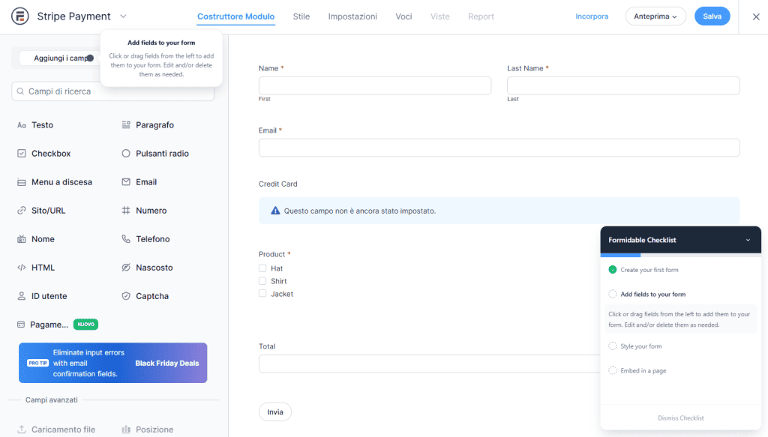This screenshot has height=437, width=768.
Task: Select the Menu a discesa field
Action: [x=61, y=182]
